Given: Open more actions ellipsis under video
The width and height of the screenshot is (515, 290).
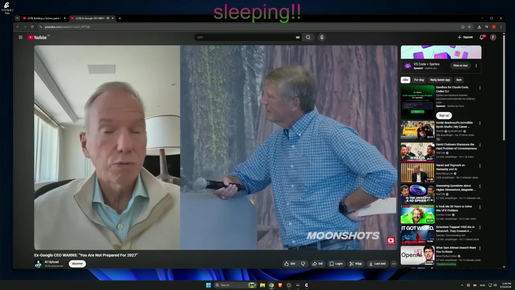Looking at the screenshot, I should [x=394, y=264].
